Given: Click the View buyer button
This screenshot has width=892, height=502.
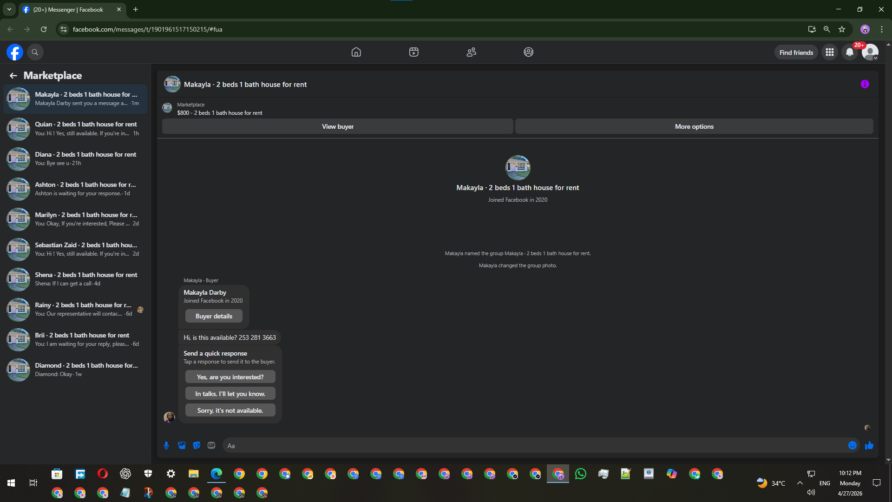Looking at the screenshot, I should pyautogui.click(x=337, y=126).
